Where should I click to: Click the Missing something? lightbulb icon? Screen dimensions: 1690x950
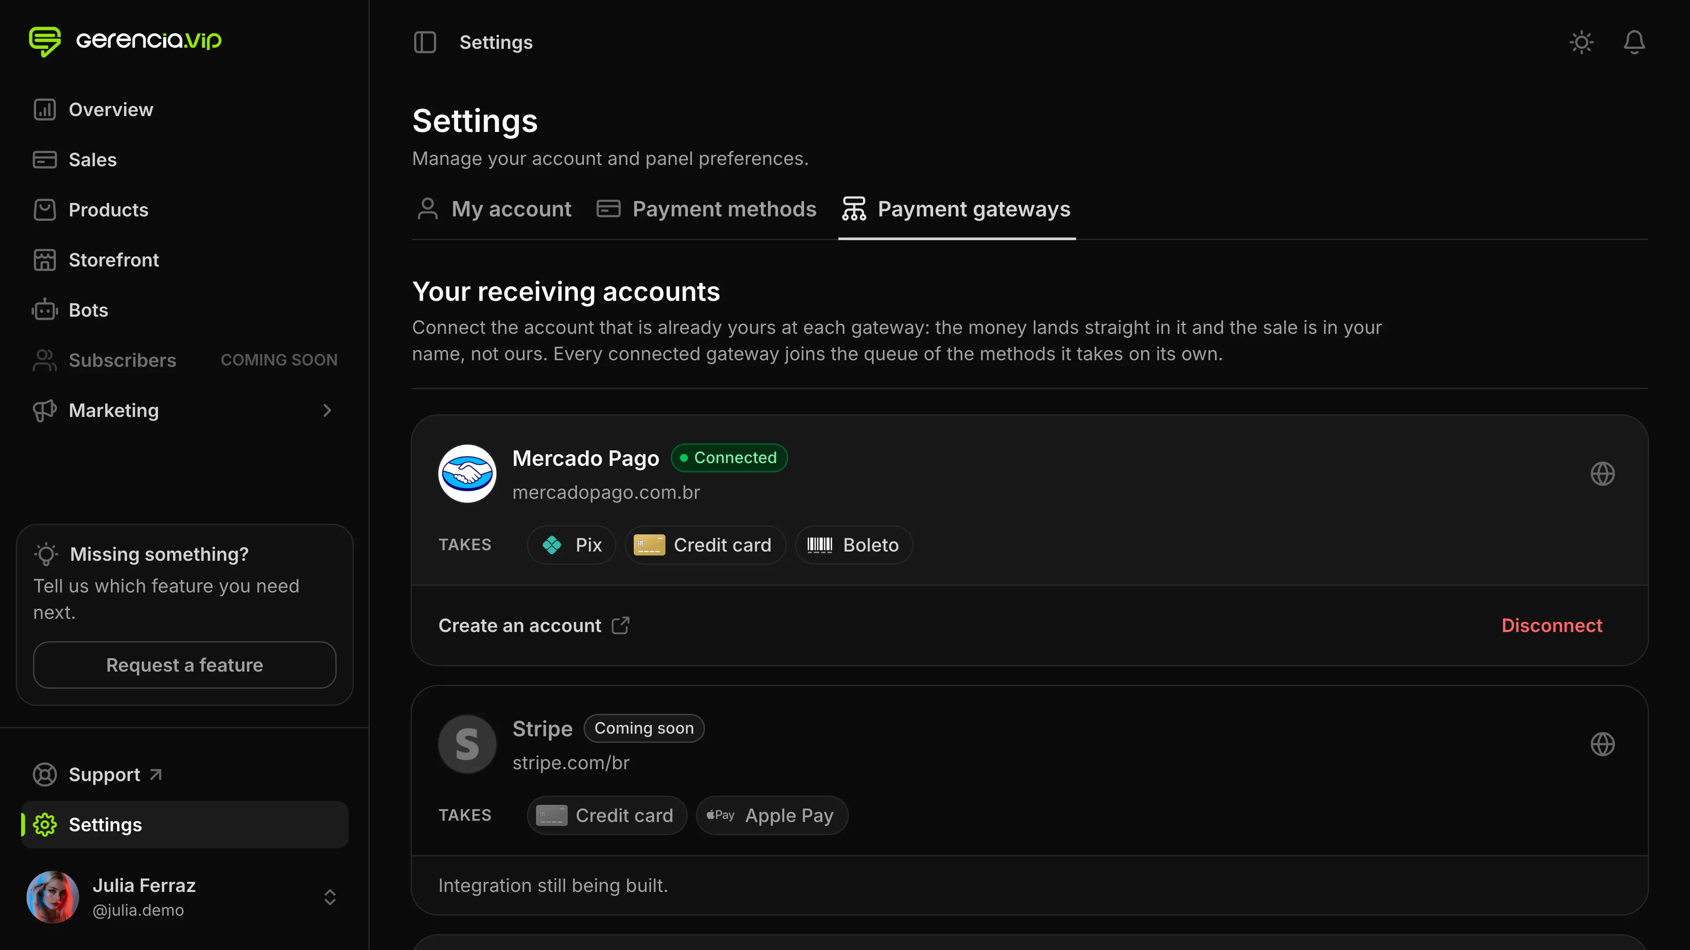click(46, 554)
